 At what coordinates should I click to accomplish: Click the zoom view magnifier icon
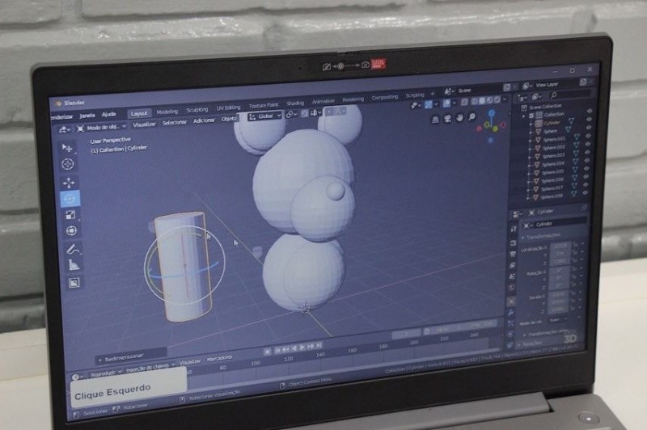(x=472, y=117)
